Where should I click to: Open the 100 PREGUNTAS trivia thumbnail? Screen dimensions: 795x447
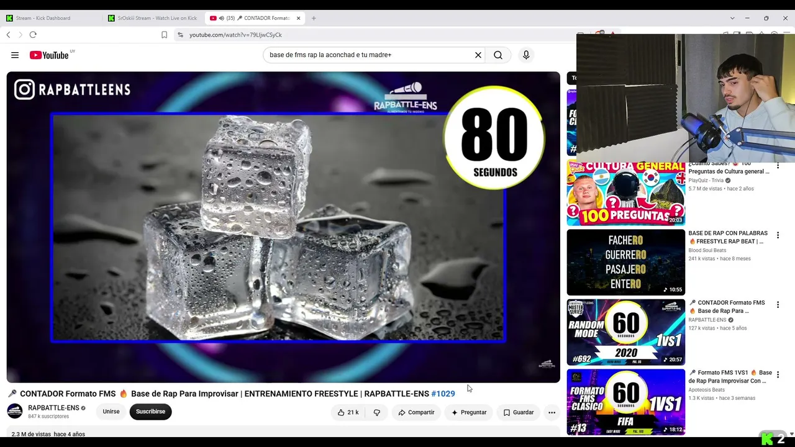point(625,193)
